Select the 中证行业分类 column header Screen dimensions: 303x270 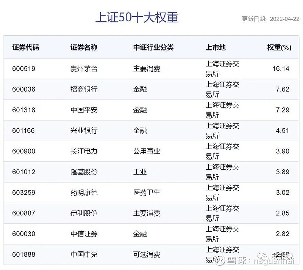pos(153,47)
